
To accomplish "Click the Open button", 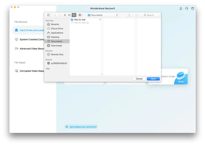I will pyautogui.click(x=153, y=79).
